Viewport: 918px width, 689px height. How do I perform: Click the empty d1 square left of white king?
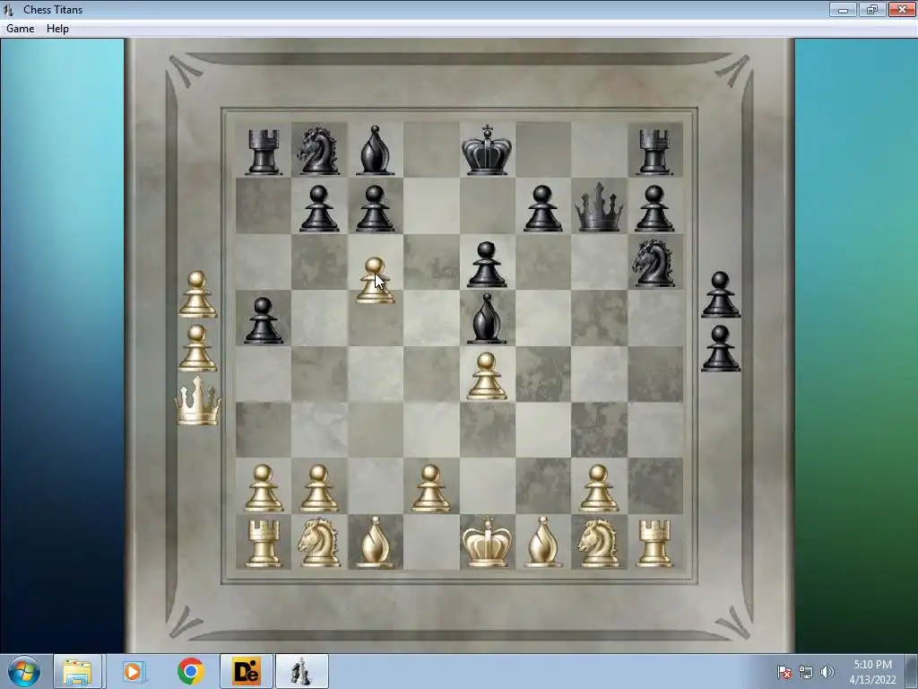(431, 542)
